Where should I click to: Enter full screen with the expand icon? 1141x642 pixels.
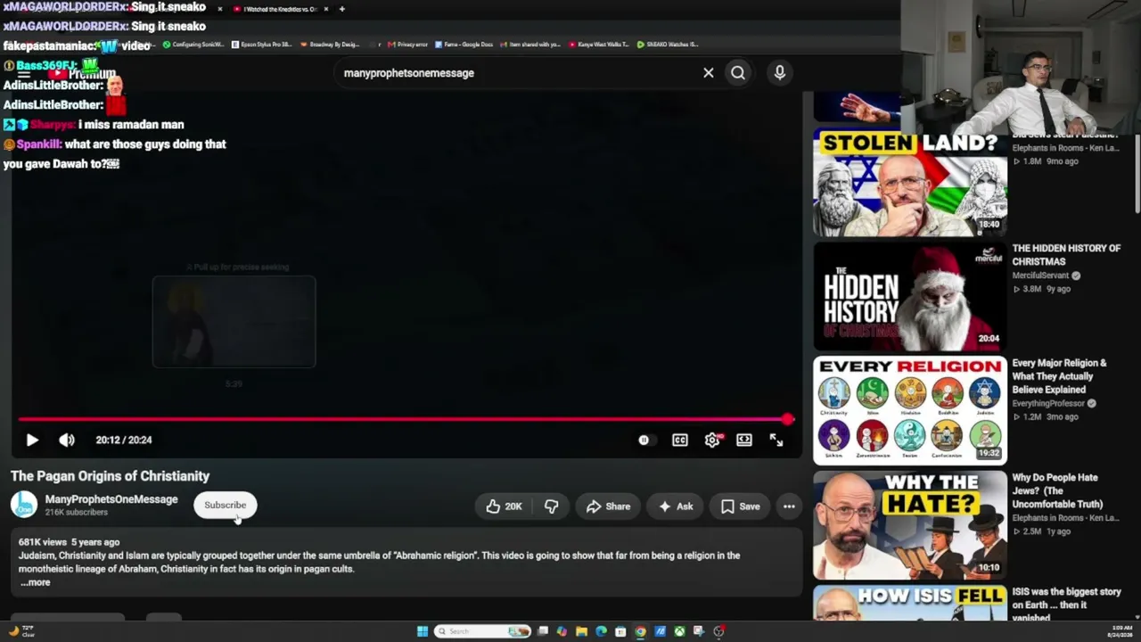point(776,440)
